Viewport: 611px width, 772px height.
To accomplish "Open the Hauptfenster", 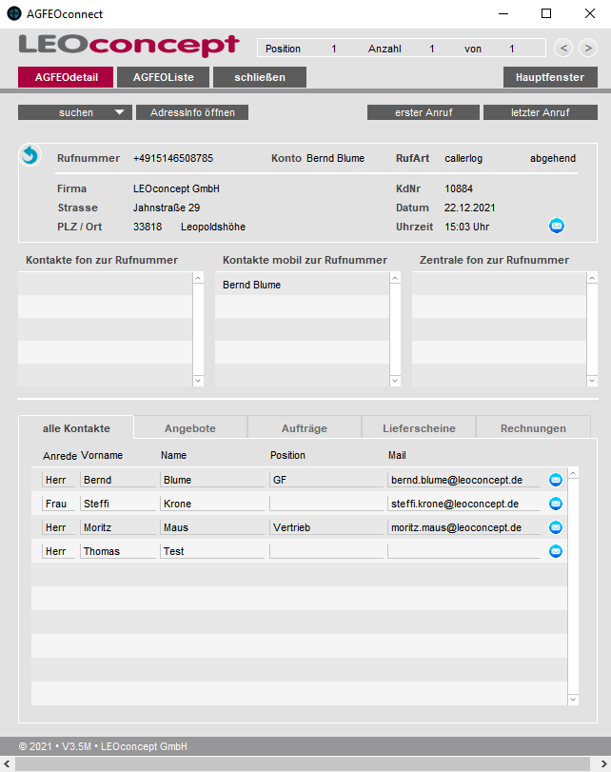I will (550, 77).
